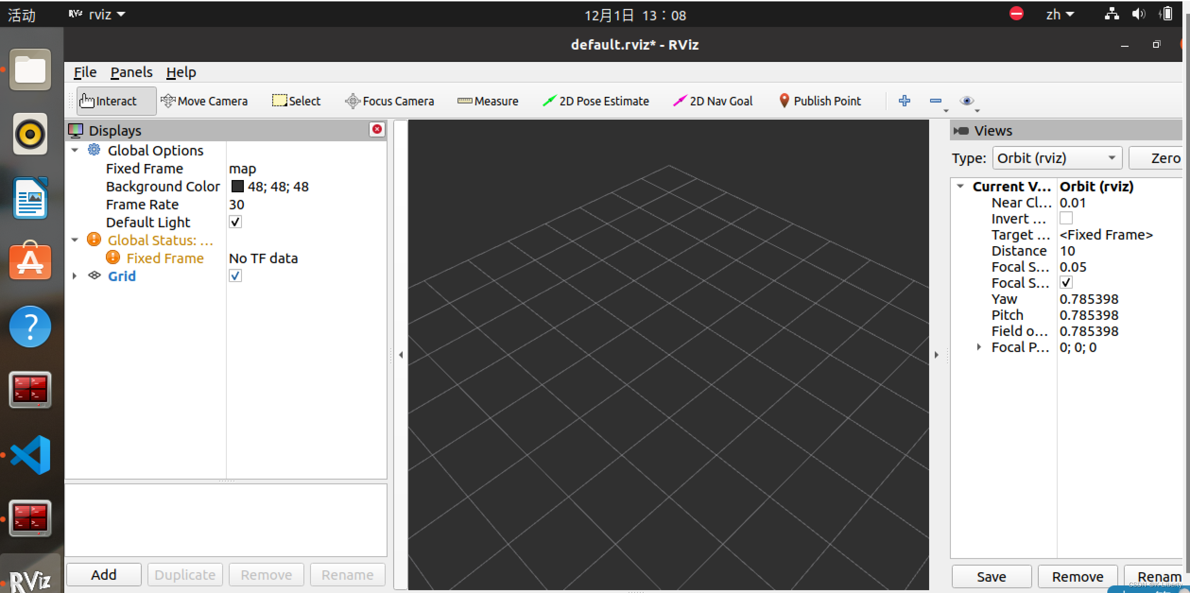Click the blue plus add-tool icon
This screenshot has height=593, width=1190.
click(904, 101)
